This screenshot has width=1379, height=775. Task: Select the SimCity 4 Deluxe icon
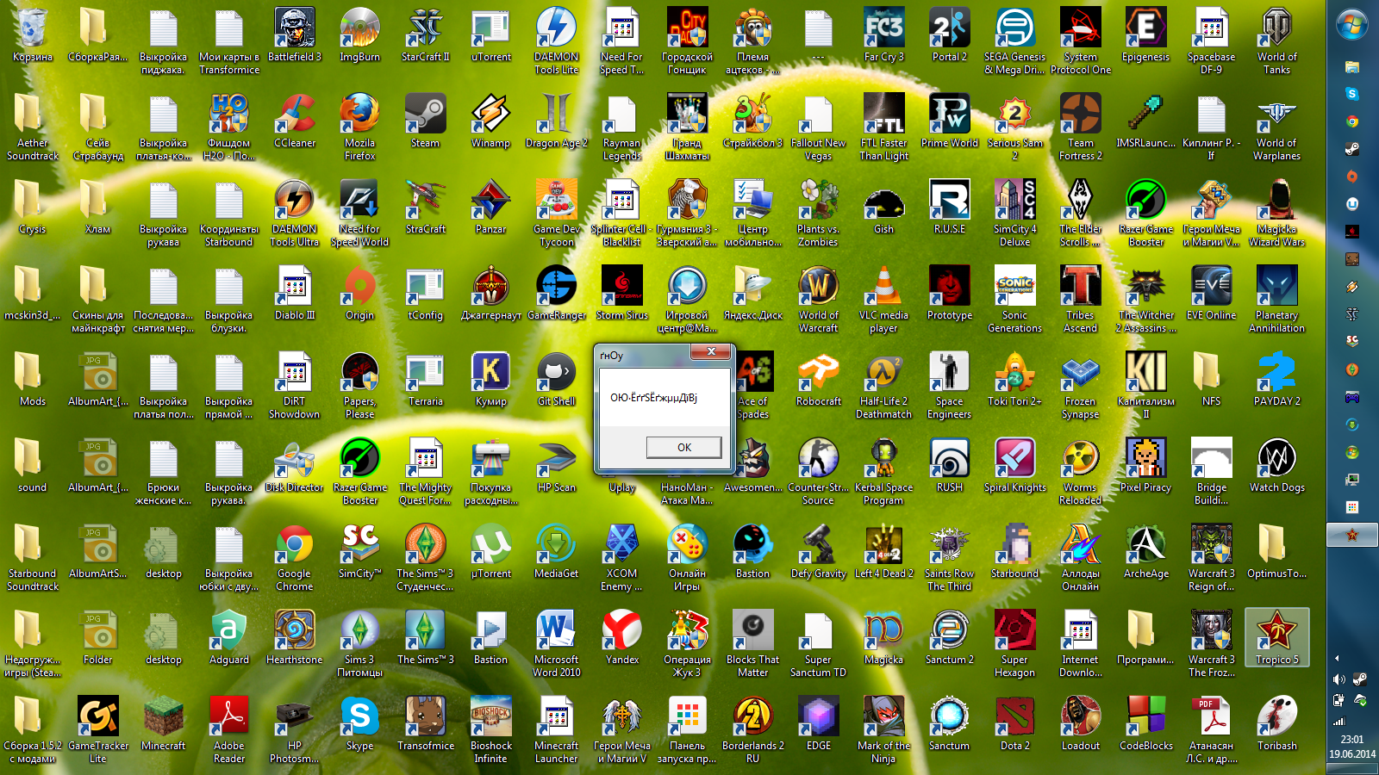tap(1015, 214)
